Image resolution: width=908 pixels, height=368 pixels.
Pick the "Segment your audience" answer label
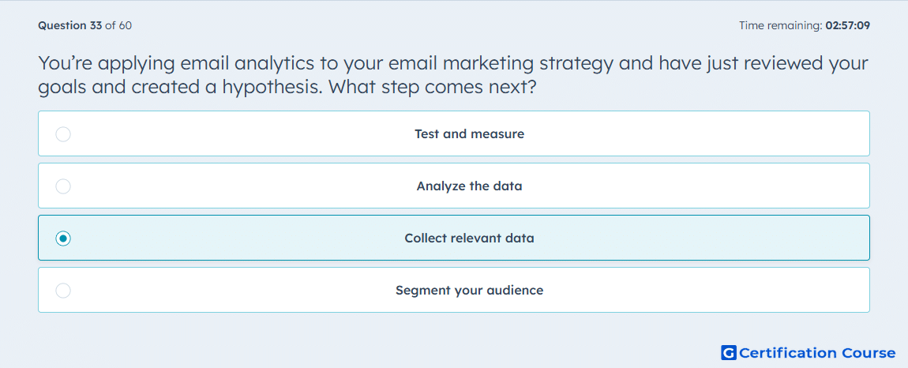click(x=469, y=291)
